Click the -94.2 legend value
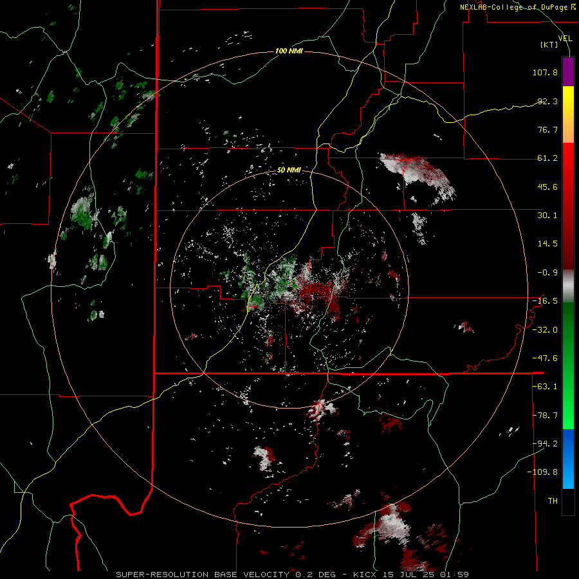Image resolution: width=579 pixels, height=579 pixels. click(x=545, y=444)
